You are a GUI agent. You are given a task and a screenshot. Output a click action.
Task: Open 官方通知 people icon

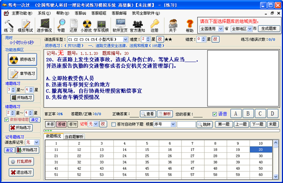[138, 25]
